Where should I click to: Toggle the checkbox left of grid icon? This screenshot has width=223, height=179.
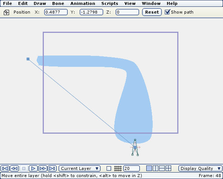click(109, 168)
